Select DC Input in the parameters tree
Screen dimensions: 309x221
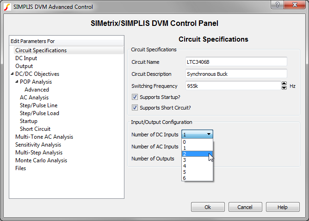point(26,58)
